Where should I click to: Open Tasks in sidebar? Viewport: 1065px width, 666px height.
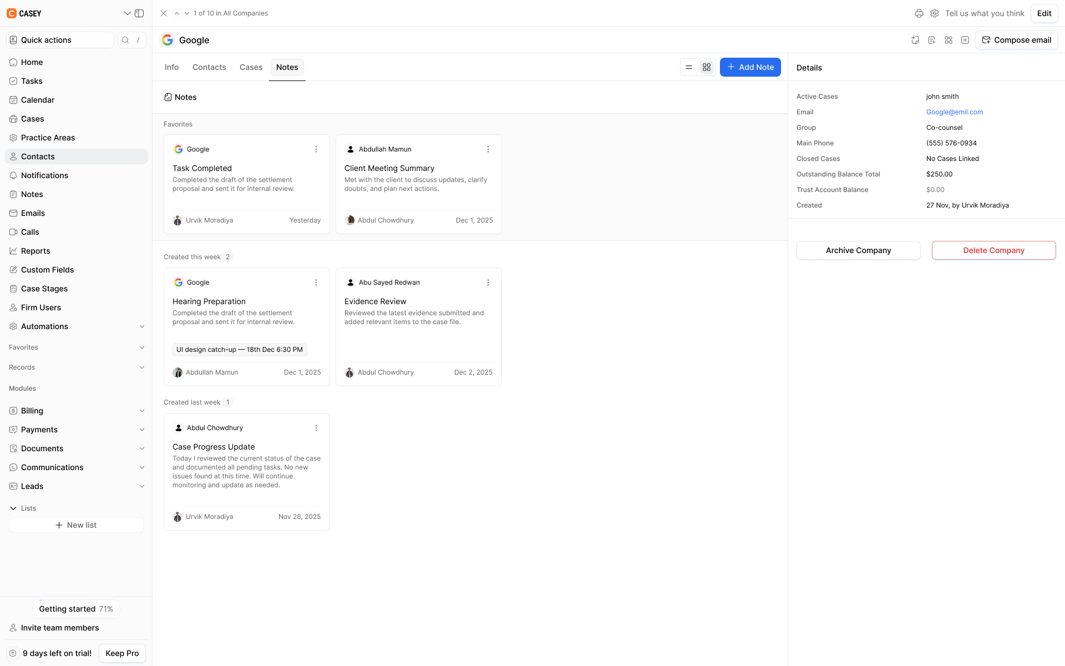(x=76, y=81)
